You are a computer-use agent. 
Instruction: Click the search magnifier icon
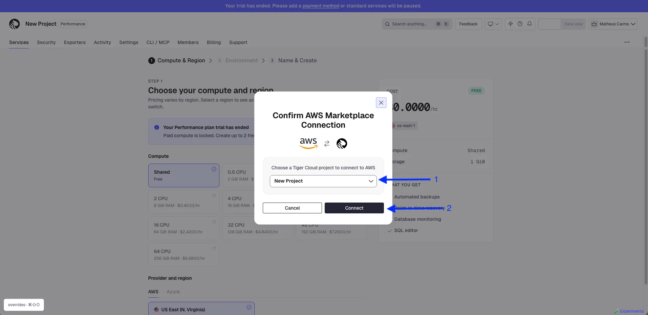[x=387, y=24]
